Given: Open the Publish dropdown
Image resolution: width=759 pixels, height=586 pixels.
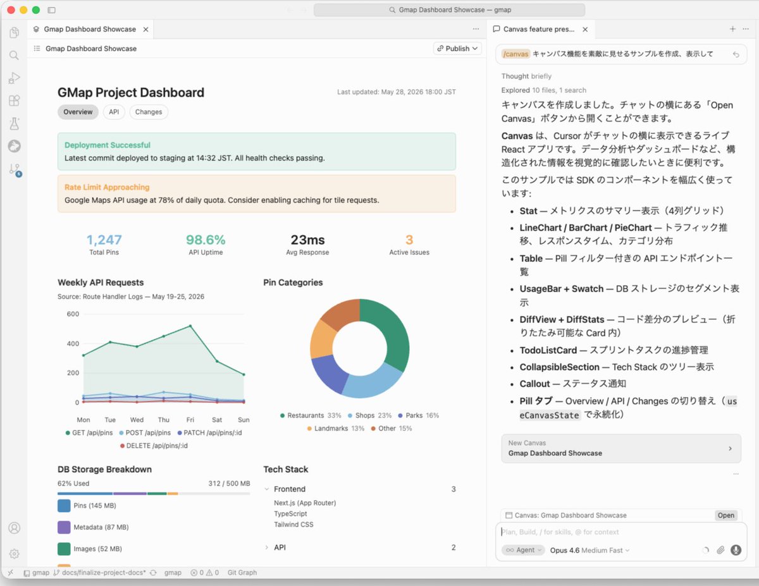Looking at the screenshot, I should click(x=457, y=49).
